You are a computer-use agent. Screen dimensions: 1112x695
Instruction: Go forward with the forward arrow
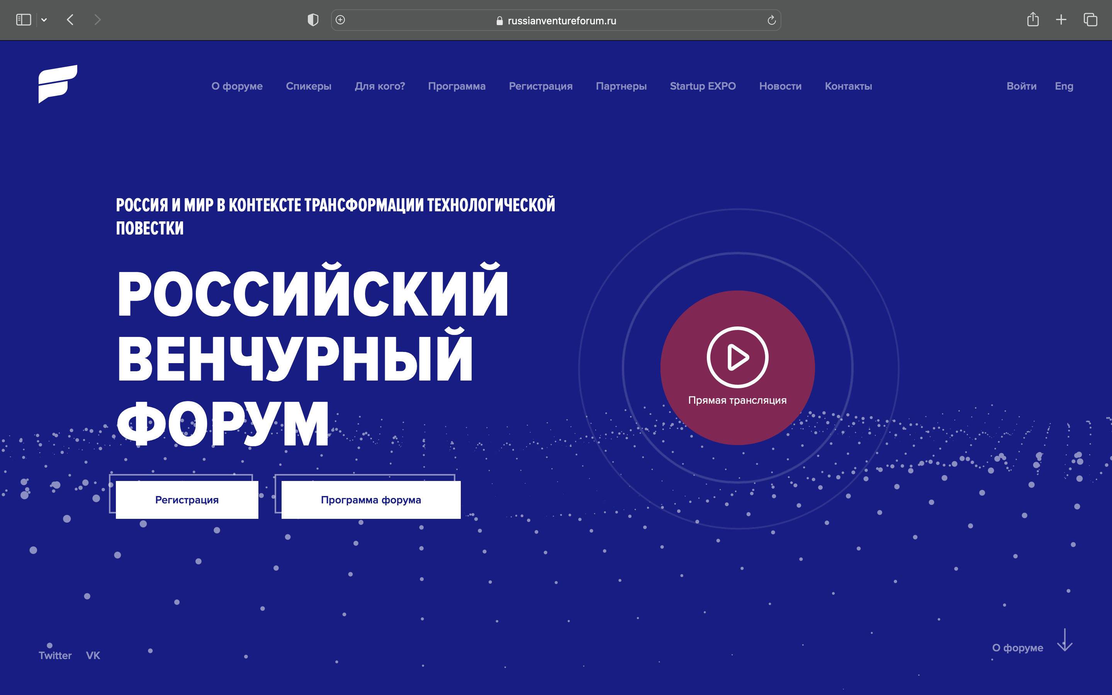pyautogui.click(x=97, y=20)
